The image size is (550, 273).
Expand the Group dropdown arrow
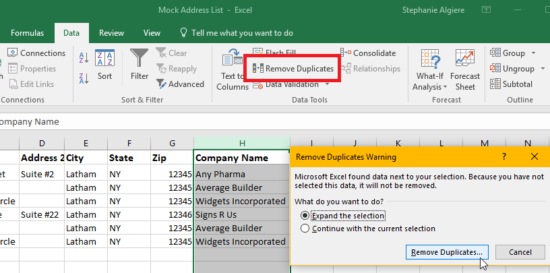pyautogui.click(x=533, y=53)
